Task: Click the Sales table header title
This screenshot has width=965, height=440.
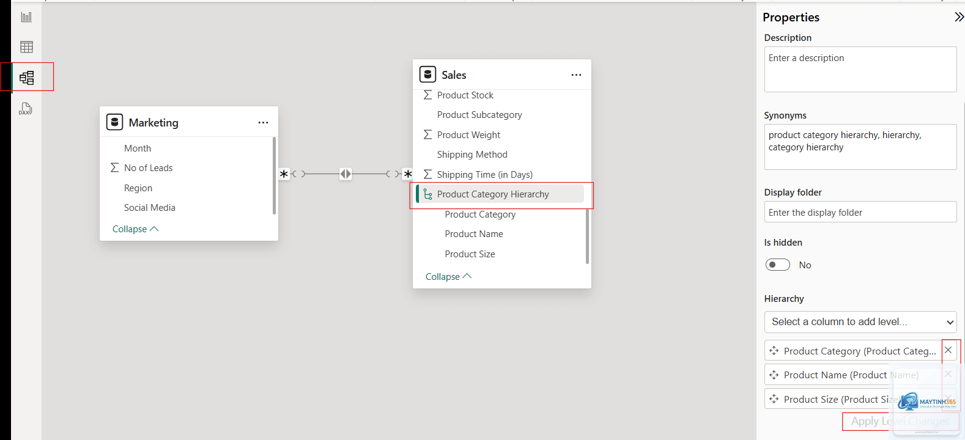Action: 454,75
